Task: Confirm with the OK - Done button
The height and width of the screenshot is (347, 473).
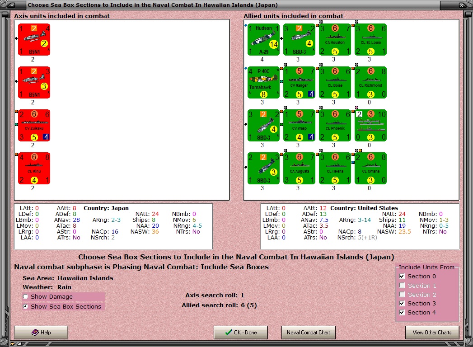Action: (x=241, y=333)
